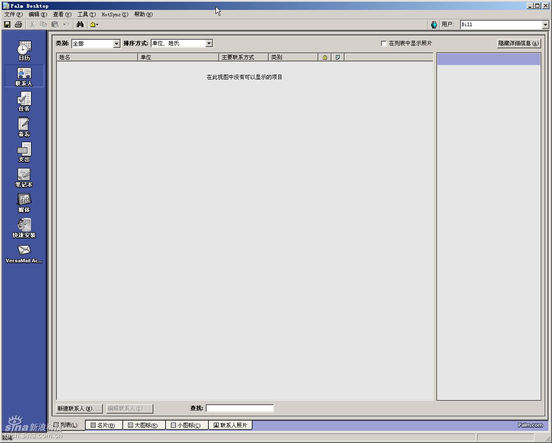Open the 类别 category dropdown

(x=116, y=43)
